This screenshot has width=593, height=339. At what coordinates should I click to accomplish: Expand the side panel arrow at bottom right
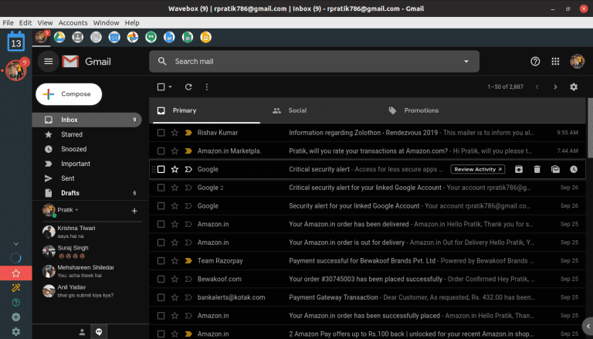pyautogui.click(x=588, y=325)
